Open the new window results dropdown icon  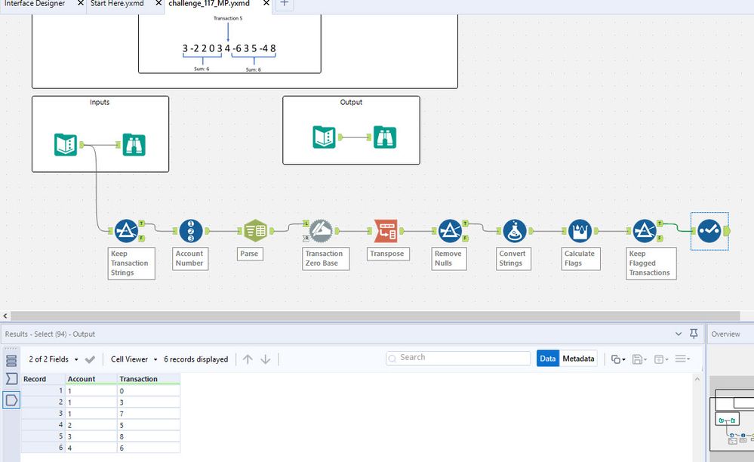[661, 359]
